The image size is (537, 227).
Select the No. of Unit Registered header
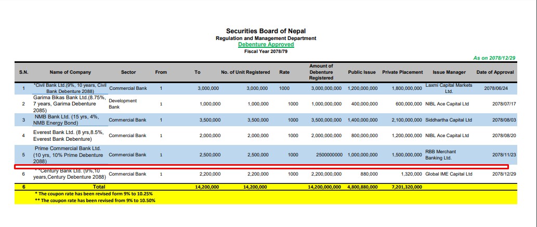coord(245,72)
